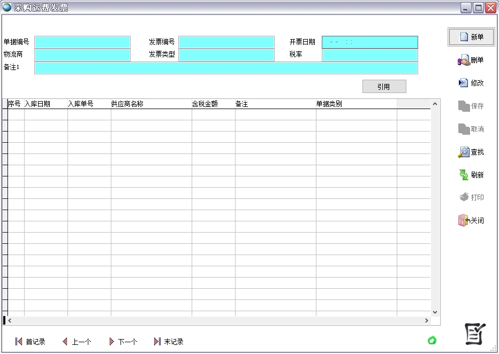This screenshot has height=354, width=499.
Task: Refresh the list using 刷新 icon
Action: coord(464,175)
